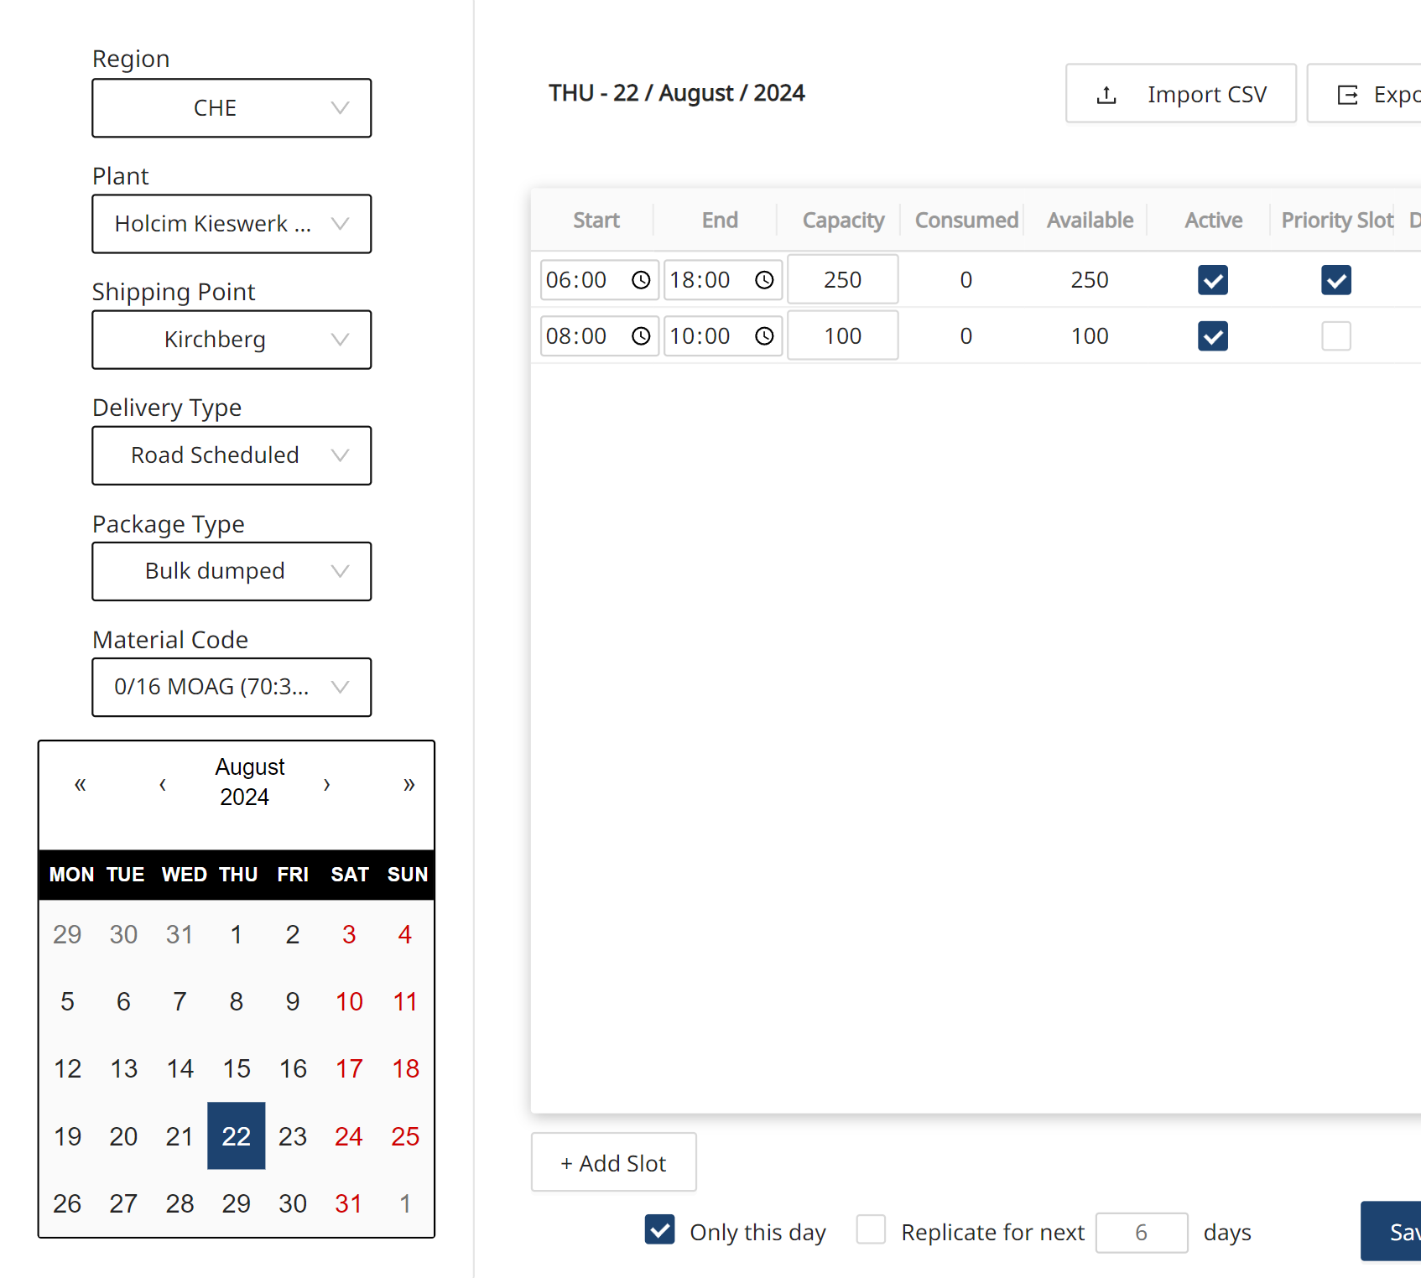The image size is (1421, 1278).
Task: Enable Priority Slot for 08:00 slot
Action: click(x=1336, y=336)
